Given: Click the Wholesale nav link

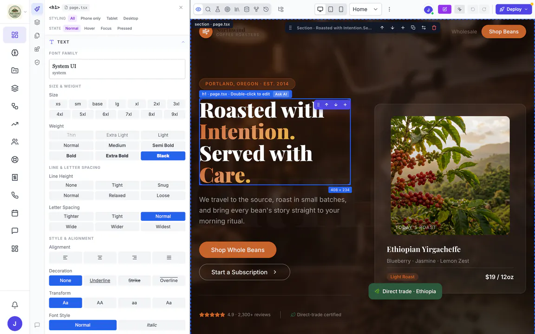Looking at the screenshot, I should click(x=464, y=32).
